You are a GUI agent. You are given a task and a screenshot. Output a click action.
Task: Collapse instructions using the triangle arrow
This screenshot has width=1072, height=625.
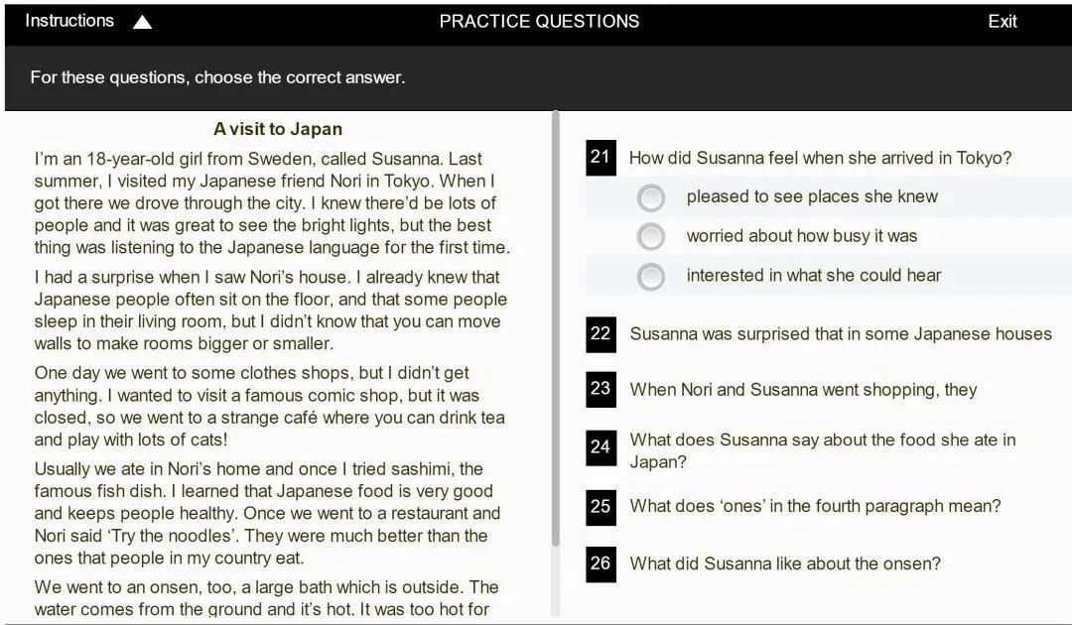[x=142, y=22]
